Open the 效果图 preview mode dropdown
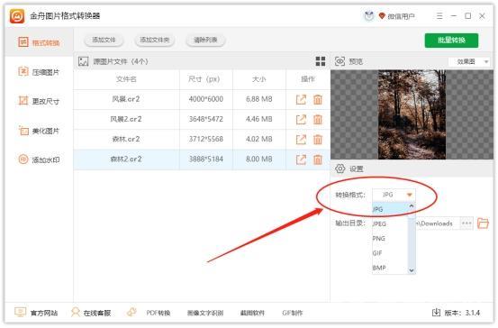 click(468, 61)
